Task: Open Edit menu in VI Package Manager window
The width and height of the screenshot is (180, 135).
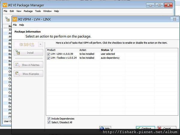Action: [12, 11]
